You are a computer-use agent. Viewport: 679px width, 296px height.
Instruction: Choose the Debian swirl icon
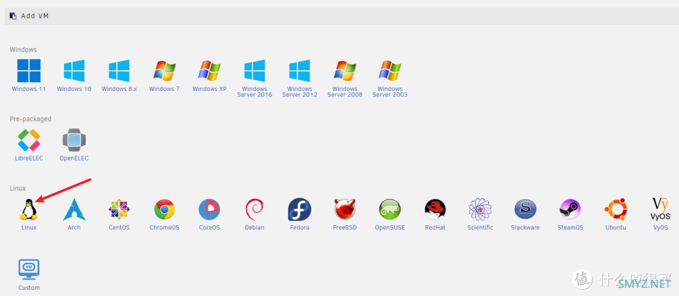click(x=255, y=209)
